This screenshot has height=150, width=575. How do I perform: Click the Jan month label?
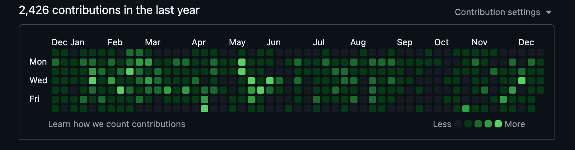coord(77,42)
